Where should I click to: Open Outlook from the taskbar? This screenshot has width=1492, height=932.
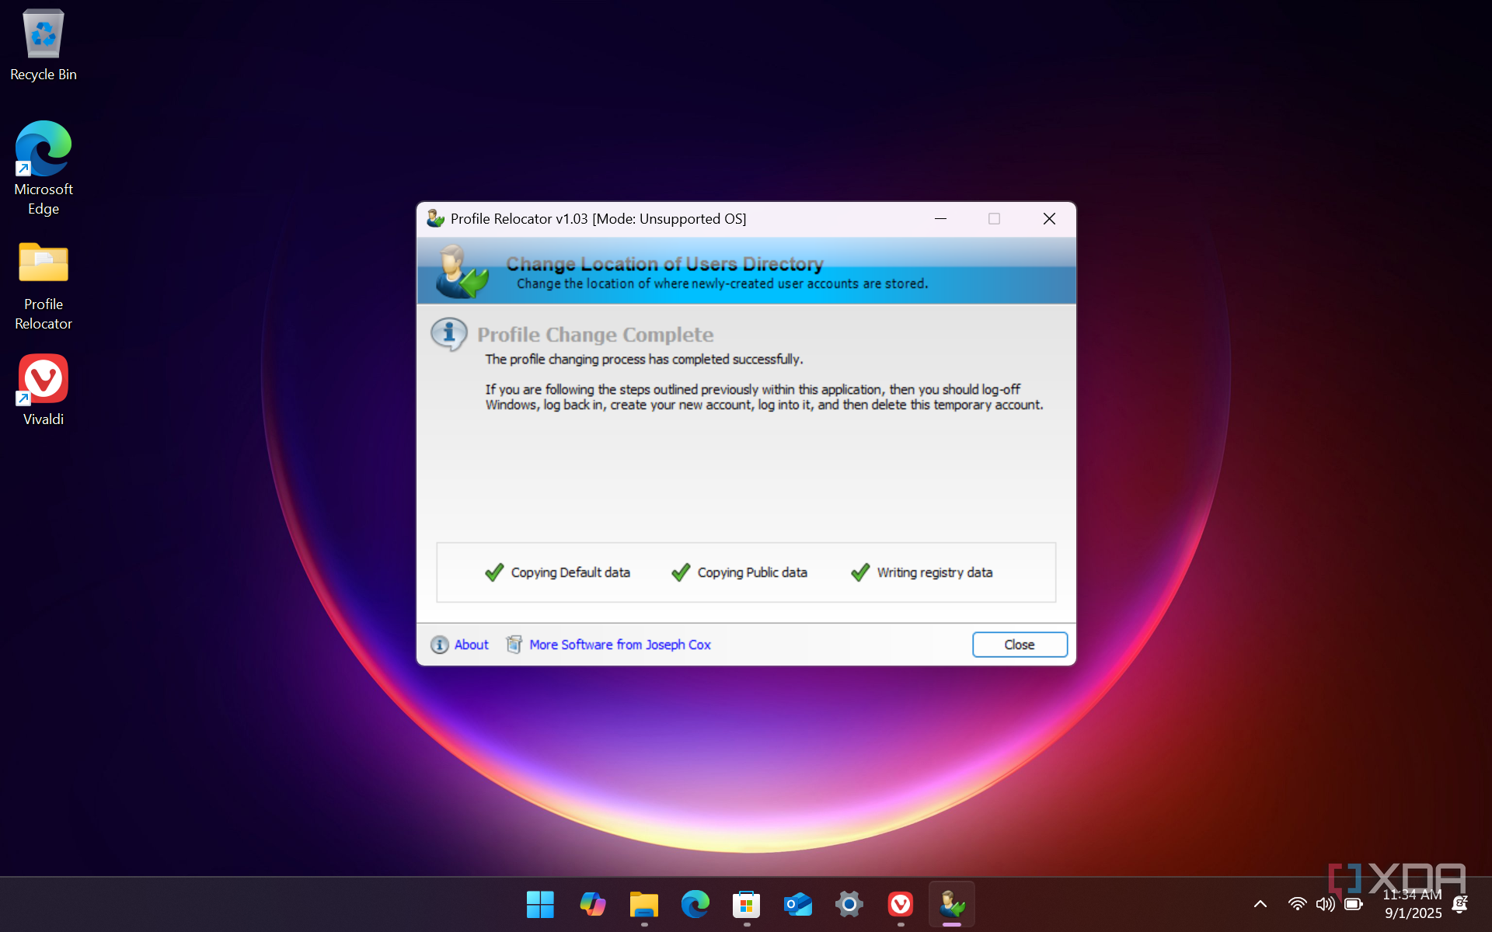[797, 904]
